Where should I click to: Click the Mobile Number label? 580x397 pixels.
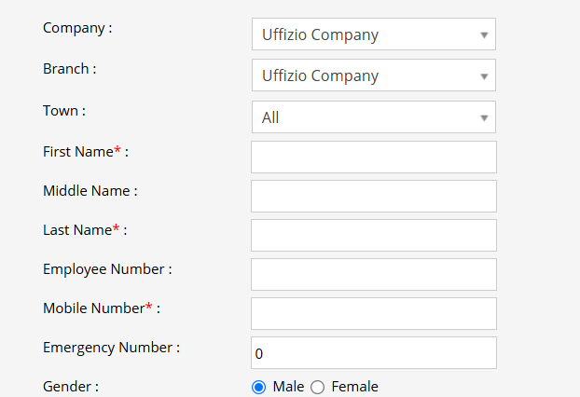pos(93,308)
